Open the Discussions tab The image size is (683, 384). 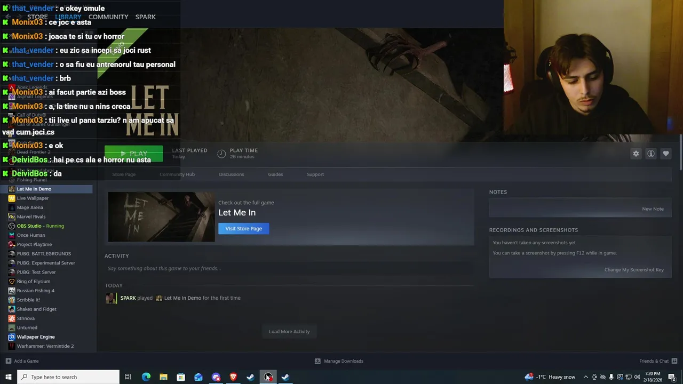coord(232,174)
